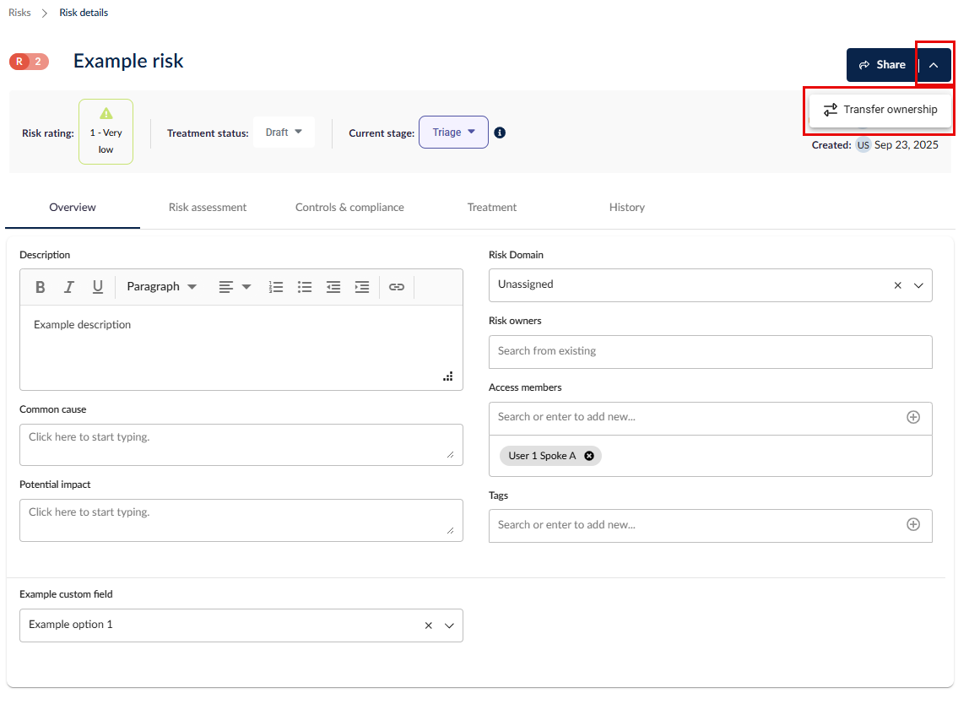Toggle underline formatting in description editor

pos(98,287)
